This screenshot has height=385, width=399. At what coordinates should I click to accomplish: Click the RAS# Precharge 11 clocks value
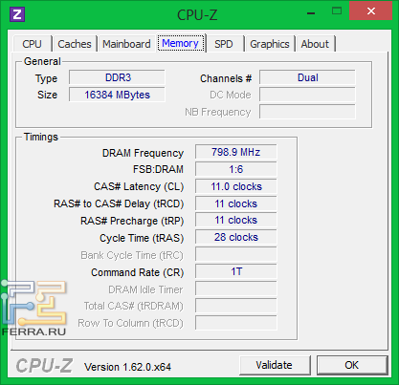[x=236, y=220]
